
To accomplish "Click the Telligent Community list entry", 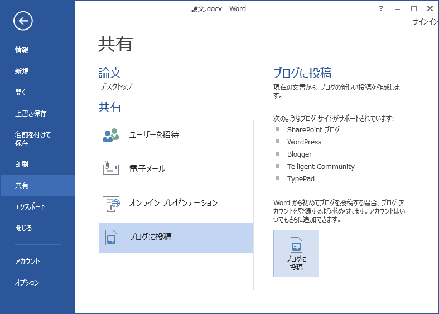I will [321, 167].
